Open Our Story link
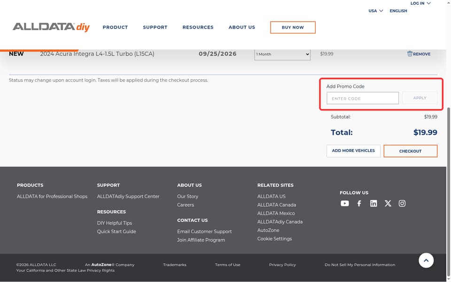Image resolution: width=451 pixels, height=282 pixels. coord(187,196)
